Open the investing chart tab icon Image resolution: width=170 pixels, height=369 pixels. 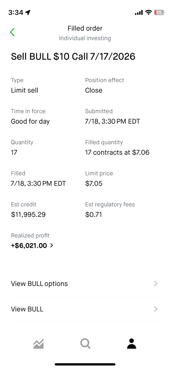39,344
